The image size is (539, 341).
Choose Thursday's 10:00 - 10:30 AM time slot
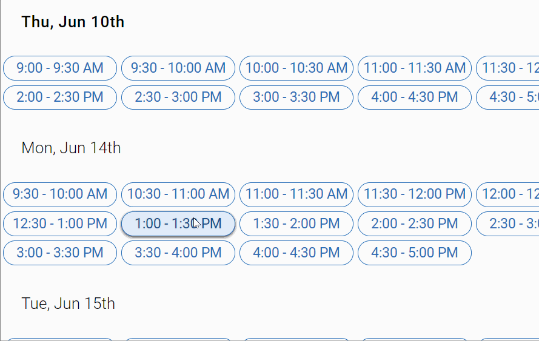(296, 68)
